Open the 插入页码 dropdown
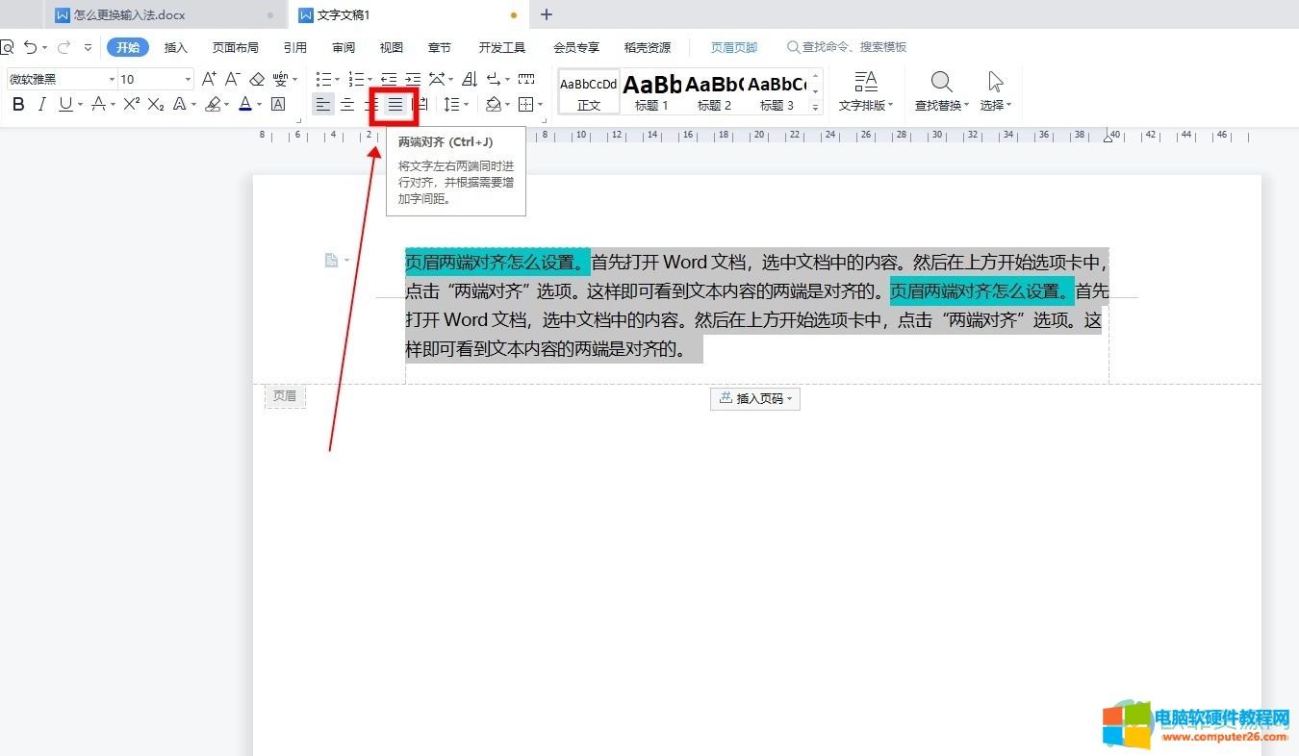1299x756 pixels. pos(755,398)
